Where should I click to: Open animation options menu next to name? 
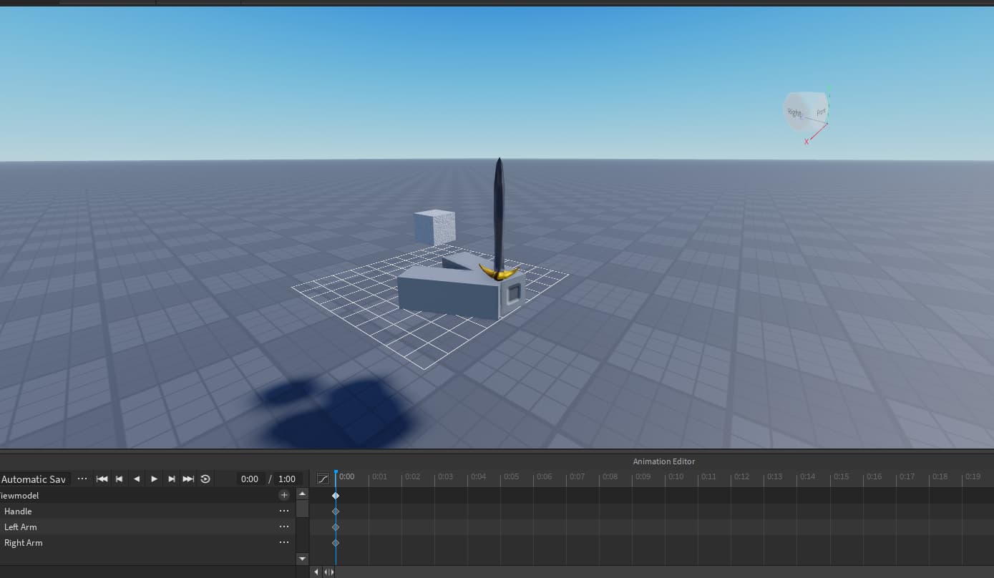(x=82, y=479)
